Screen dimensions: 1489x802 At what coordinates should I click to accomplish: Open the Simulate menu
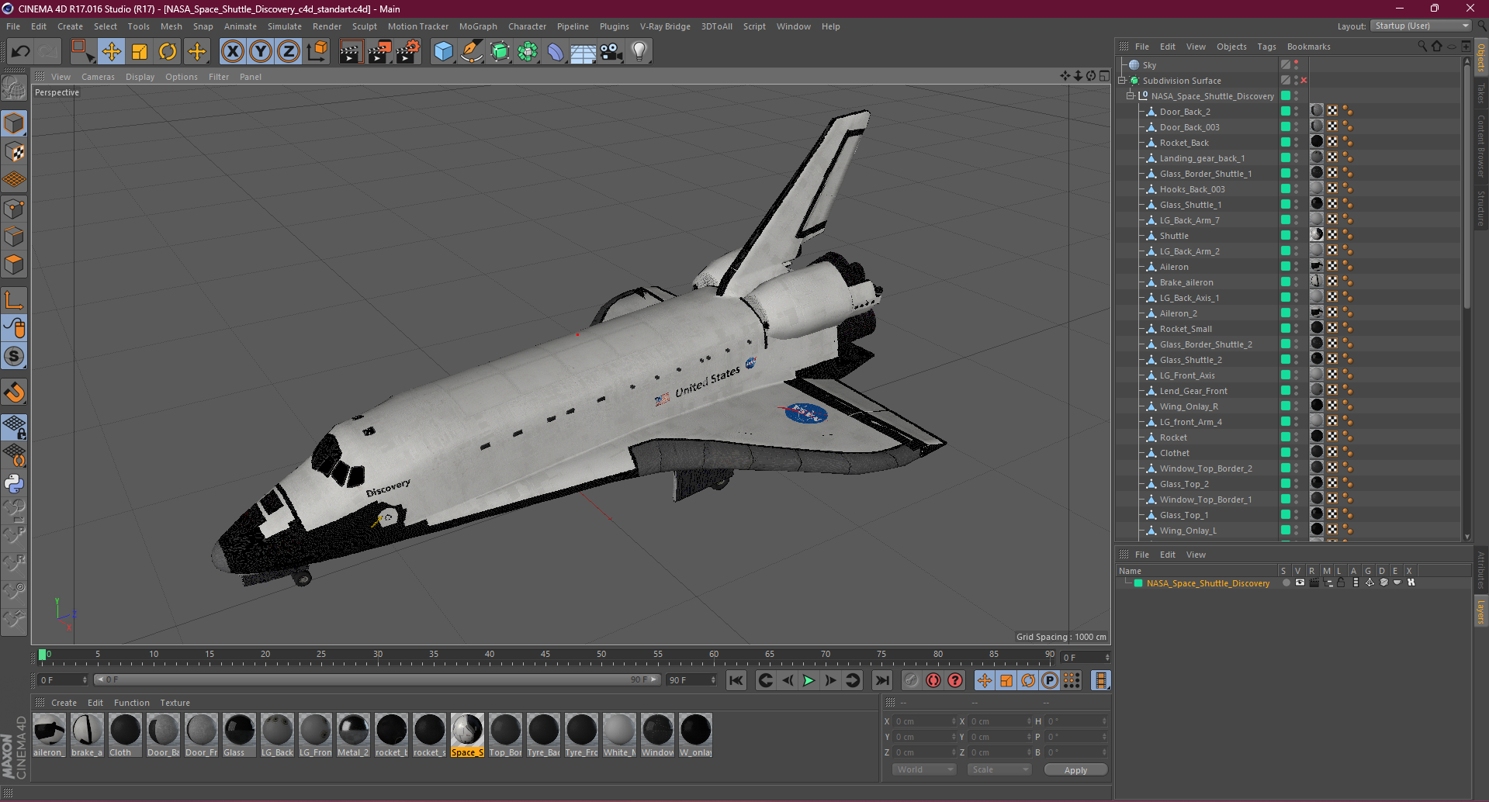285,26
